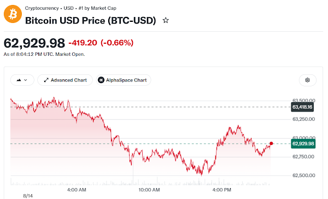Click the orange Bitcoin logo icon
This screenshot has height=199, width=328.
(13, 14)
